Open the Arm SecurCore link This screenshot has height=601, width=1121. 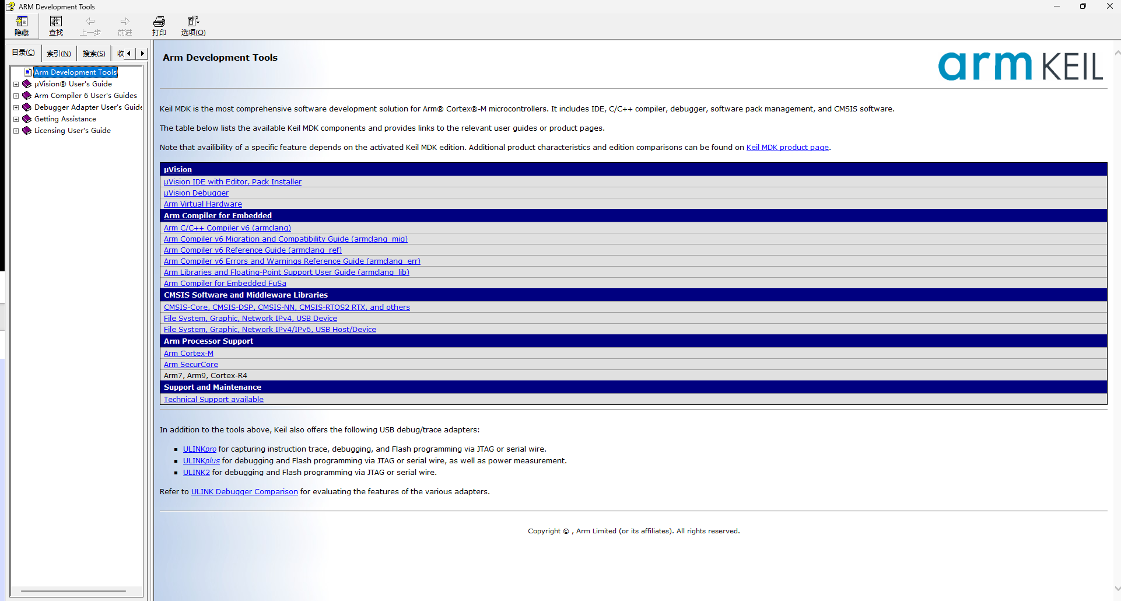191,365
